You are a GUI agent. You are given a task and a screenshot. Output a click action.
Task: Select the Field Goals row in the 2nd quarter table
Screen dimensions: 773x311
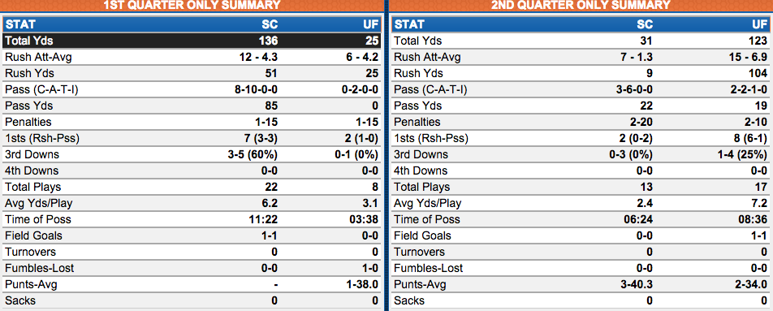581,235
